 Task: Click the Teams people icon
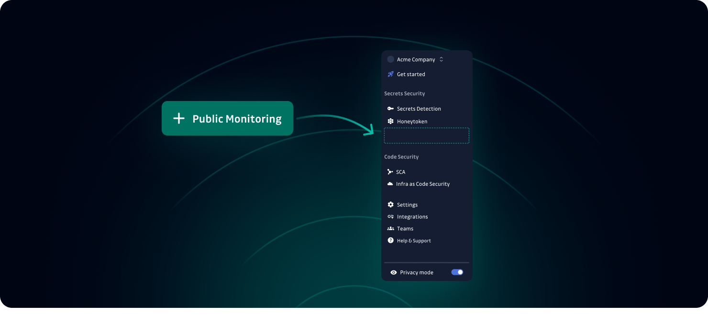(x=390, y=228)
